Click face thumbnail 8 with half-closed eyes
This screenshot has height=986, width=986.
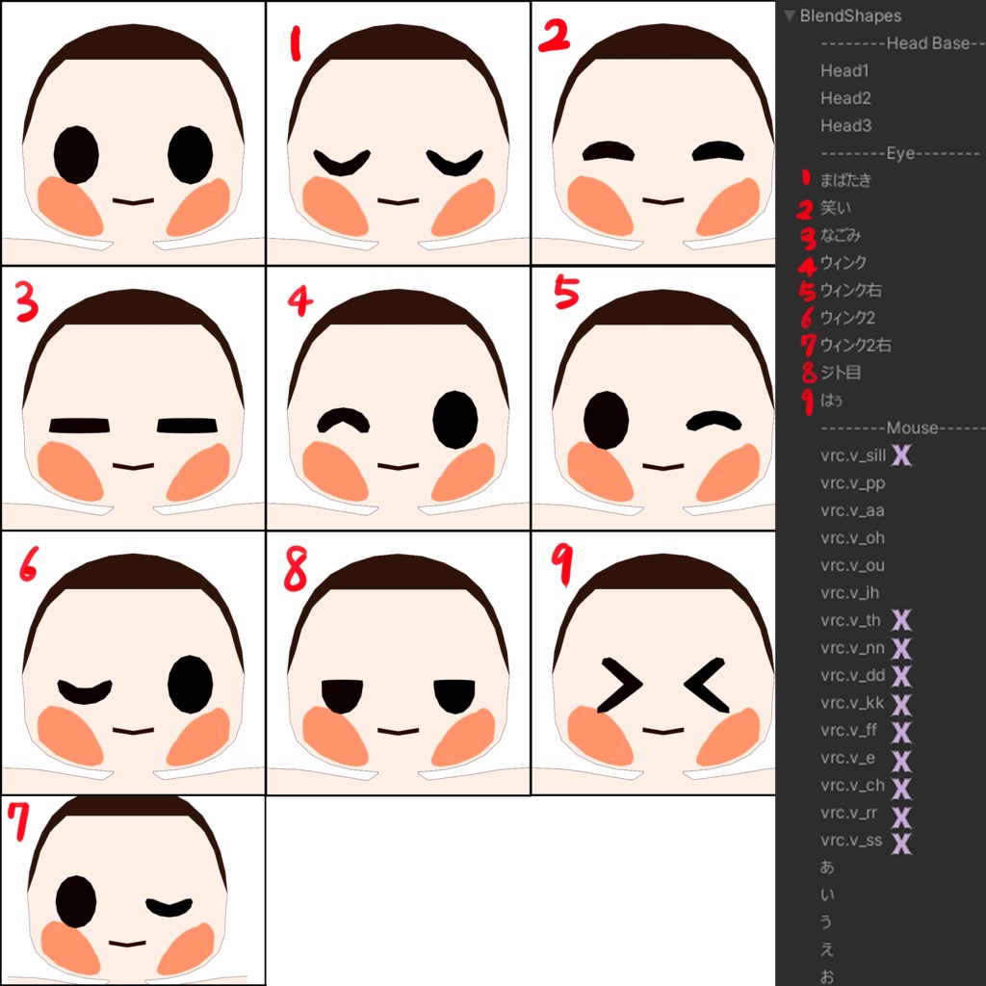398,662
